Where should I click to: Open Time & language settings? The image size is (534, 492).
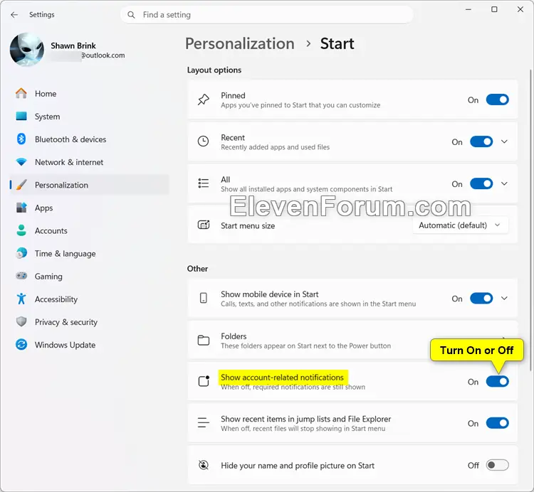click(x=90, y=253)
